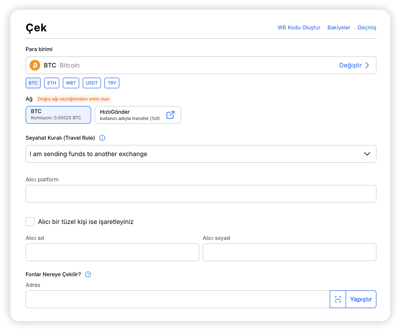Show Travel Rule info tooltip icon
Image resolution: width=400 pixels, height=331 pixels.
coord(102,138)
